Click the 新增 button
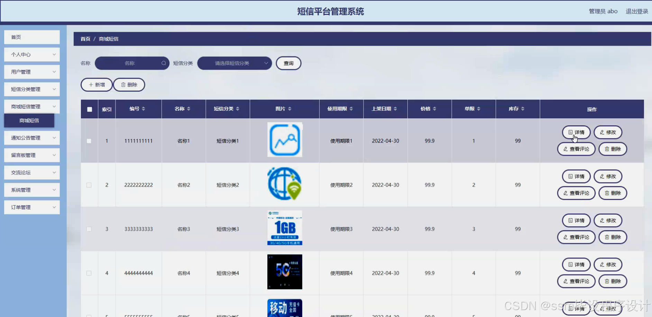 [x=97, y=84]
